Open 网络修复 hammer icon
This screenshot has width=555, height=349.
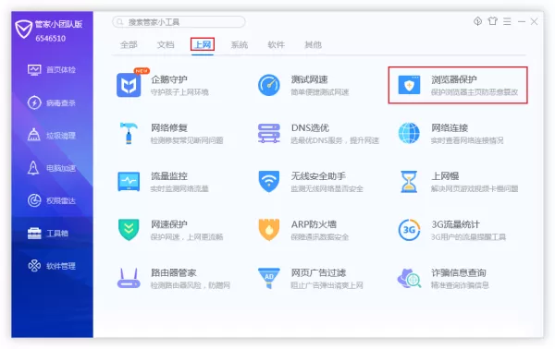[129, 133]
